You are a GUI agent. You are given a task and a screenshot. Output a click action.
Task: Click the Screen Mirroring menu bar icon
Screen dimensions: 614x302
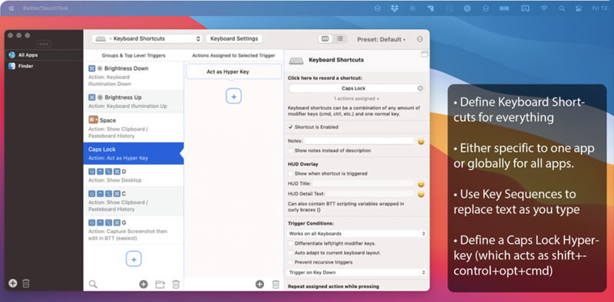[526, 8]
